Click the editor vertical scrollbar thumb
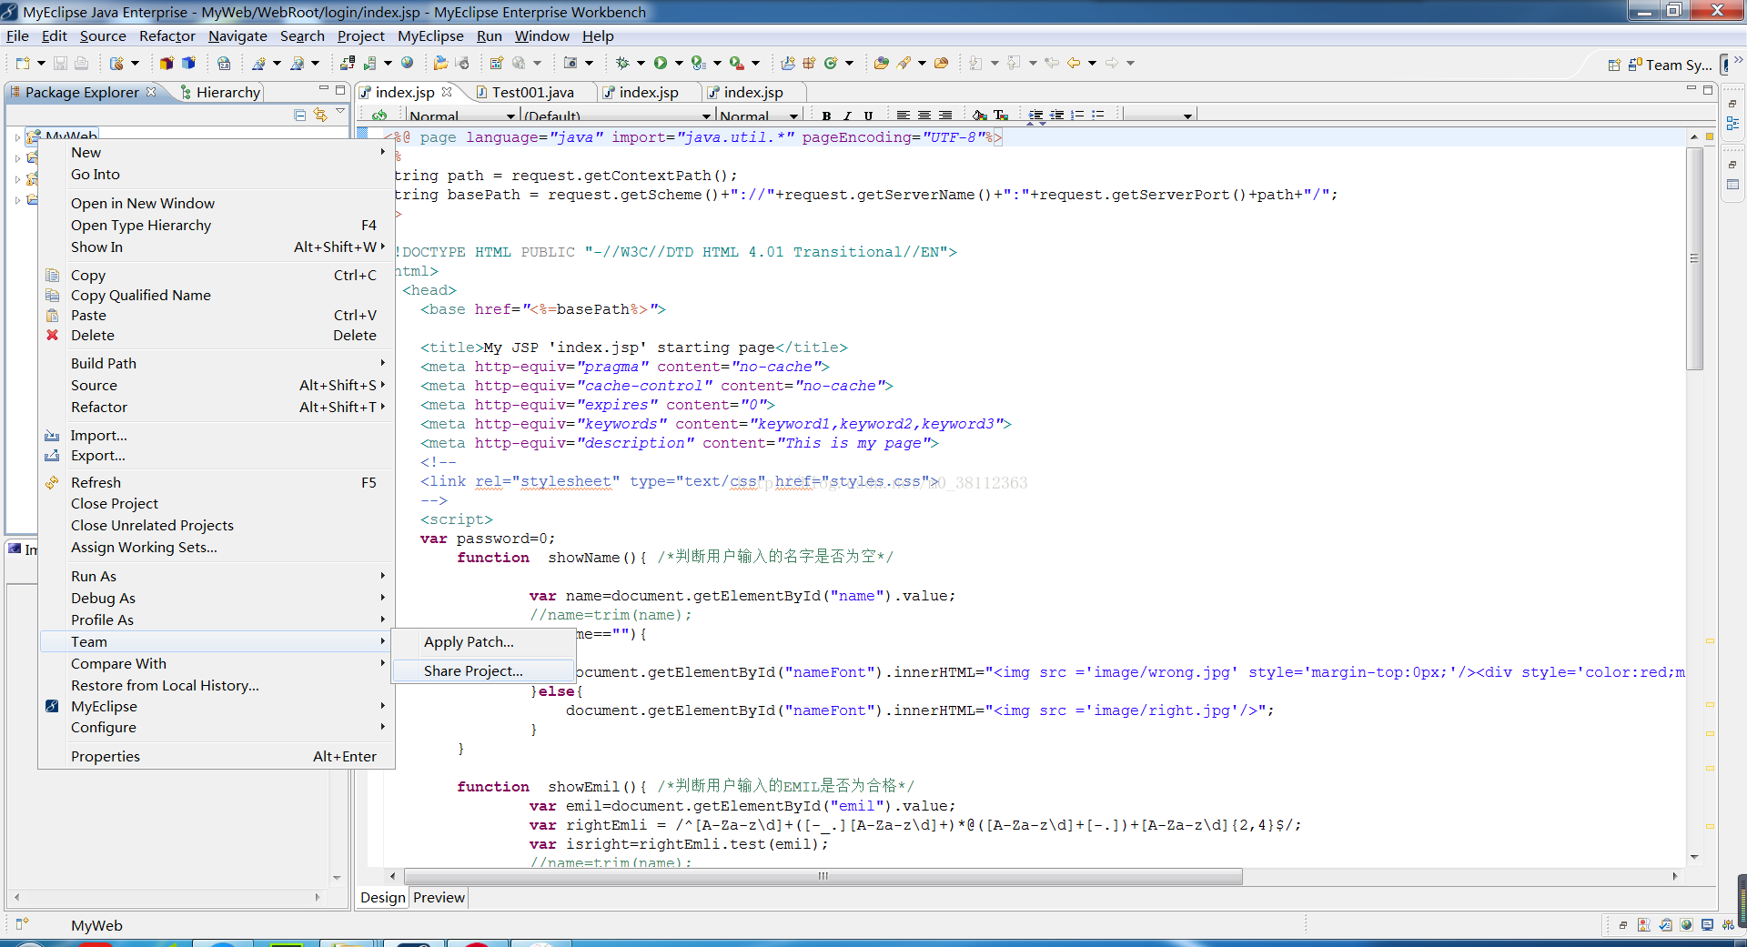1747x947 pixels. pos(1694,258)
